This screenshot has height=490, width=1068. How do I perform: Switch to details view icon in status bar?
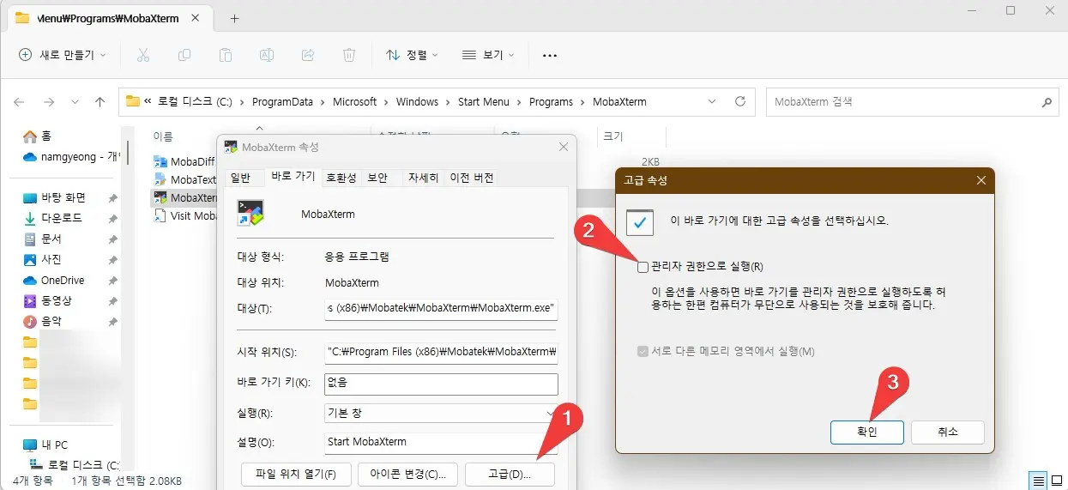pos(1039,481)
